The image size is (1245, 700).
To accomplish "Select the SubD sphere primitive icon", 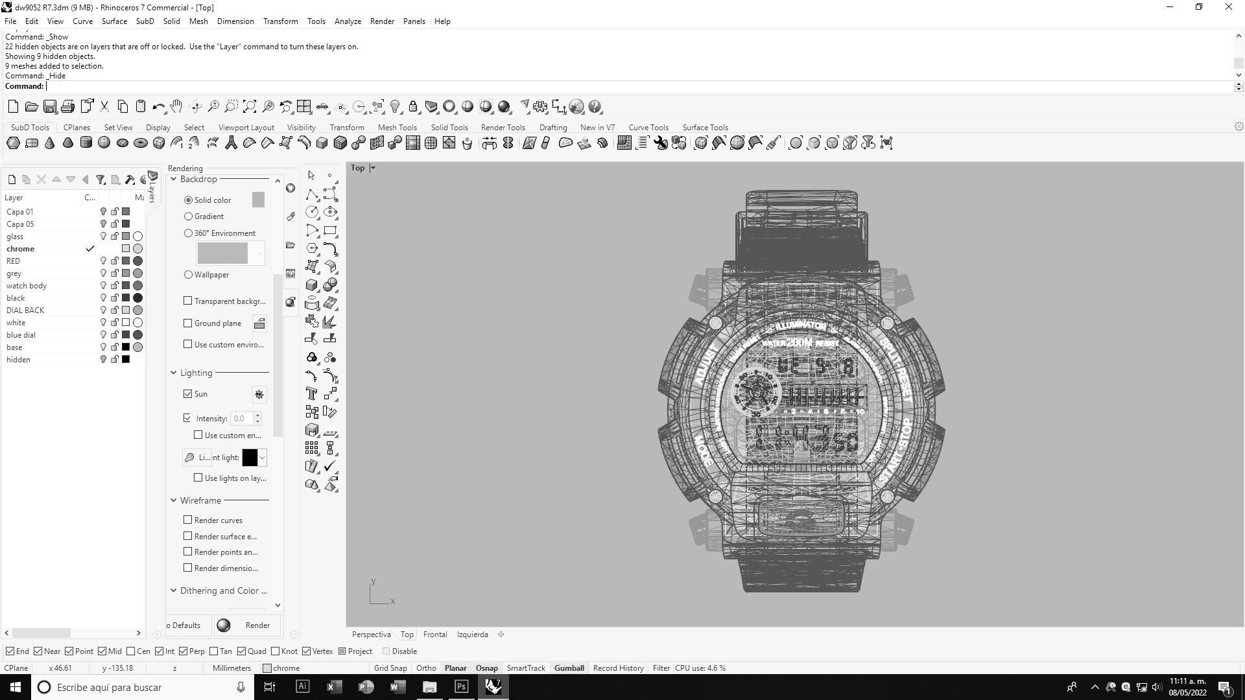I will [x=104, y=143].
